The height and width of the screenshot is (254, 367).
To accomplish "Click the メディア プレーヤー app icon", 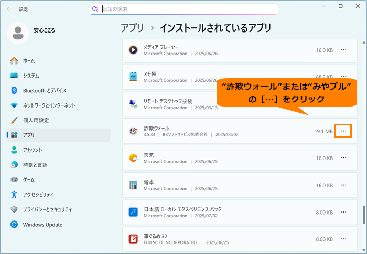I will pyautogui.click(x=133, y=50).
